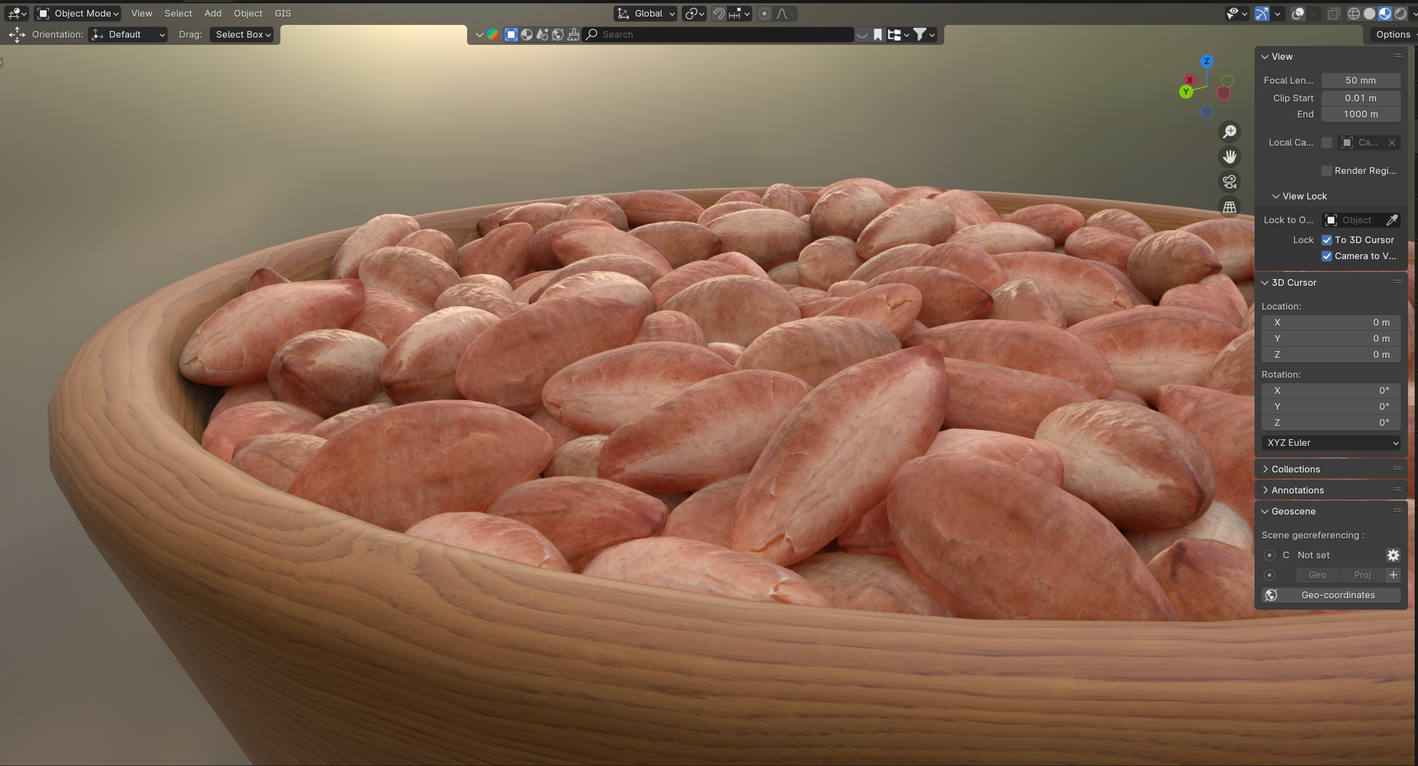Image resolution: width=1418 pixels, height=766 pixels.
Task: Click the pan view hand icon
Action: point(1230,157)
